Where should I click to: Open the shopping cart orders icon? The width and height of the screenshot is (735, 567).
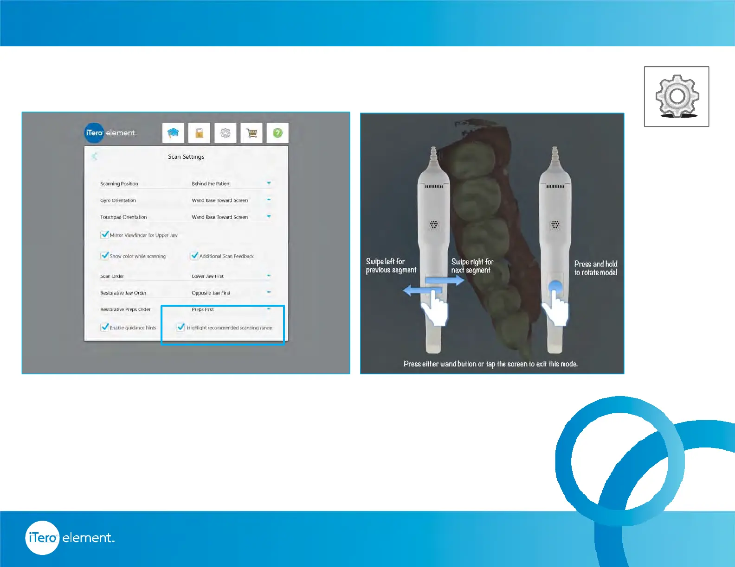(251, 133)
